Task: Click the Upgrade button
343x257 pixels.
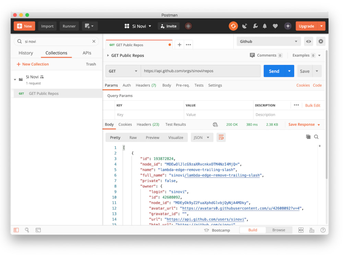Action: (306, 26)
